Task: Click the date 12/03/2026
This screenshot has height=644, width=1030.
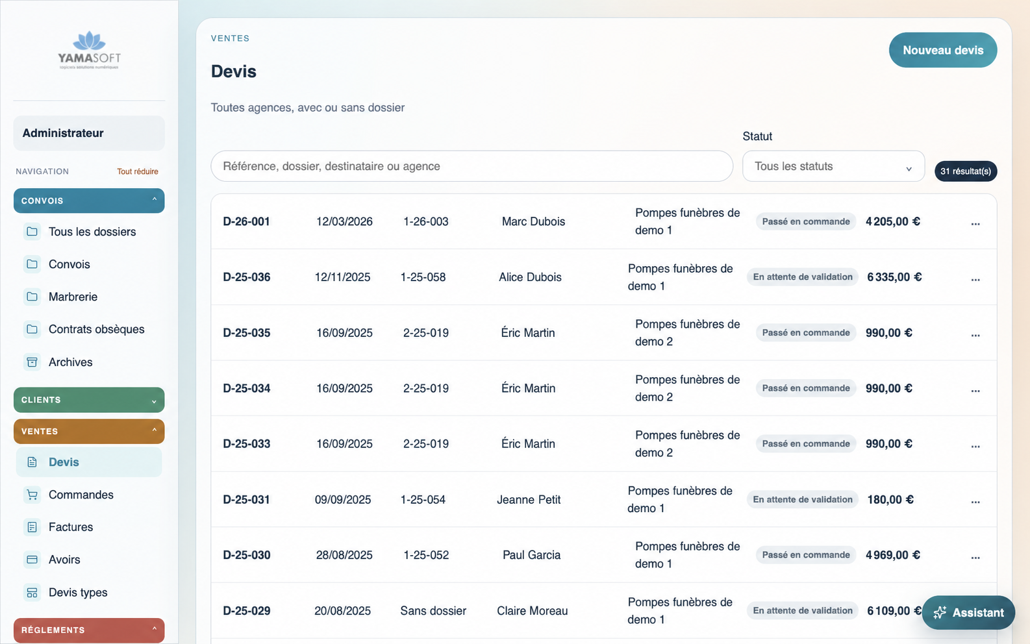Action: pos(345,221)
